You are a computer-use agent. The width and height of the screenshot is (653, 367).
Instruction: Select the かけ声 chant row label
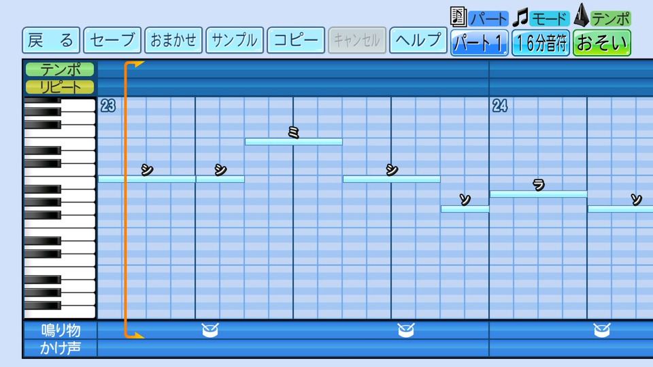point(61,348)
